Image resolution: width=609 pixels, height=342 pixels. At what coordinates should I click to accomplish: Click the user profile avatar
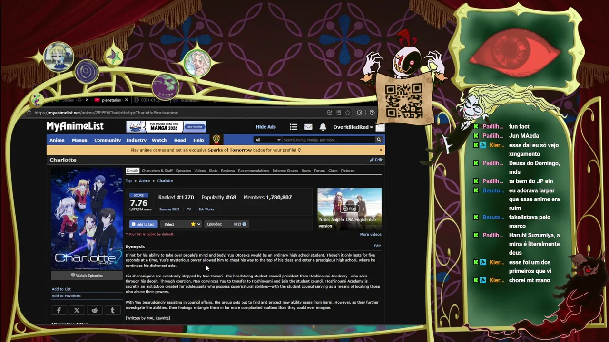point(380,127)
